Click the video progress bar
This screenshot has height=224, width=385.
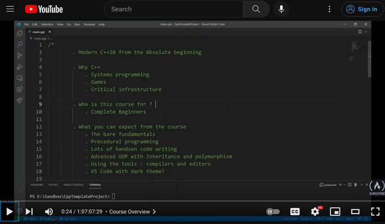click(x=193, y=201)
